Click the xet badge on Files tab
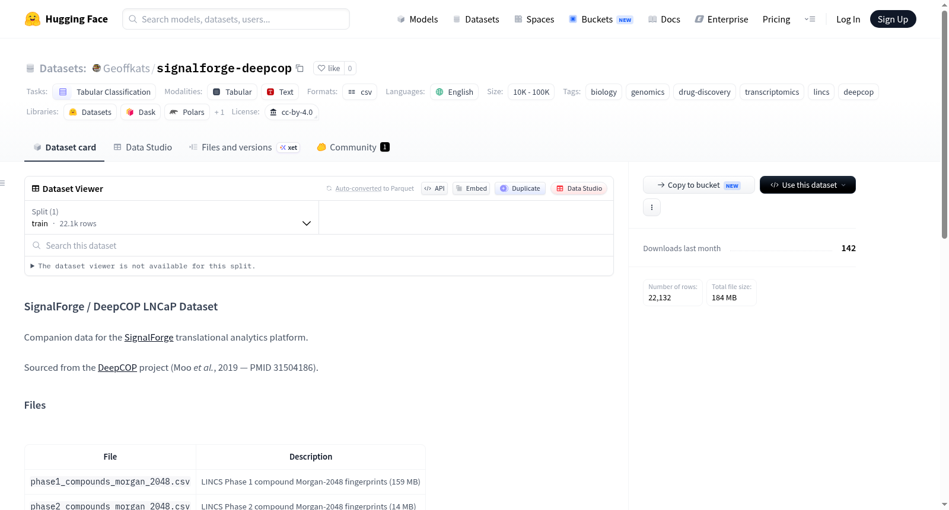Image resolution: width=949 pixels, height=510 pixels. (289, 147)
